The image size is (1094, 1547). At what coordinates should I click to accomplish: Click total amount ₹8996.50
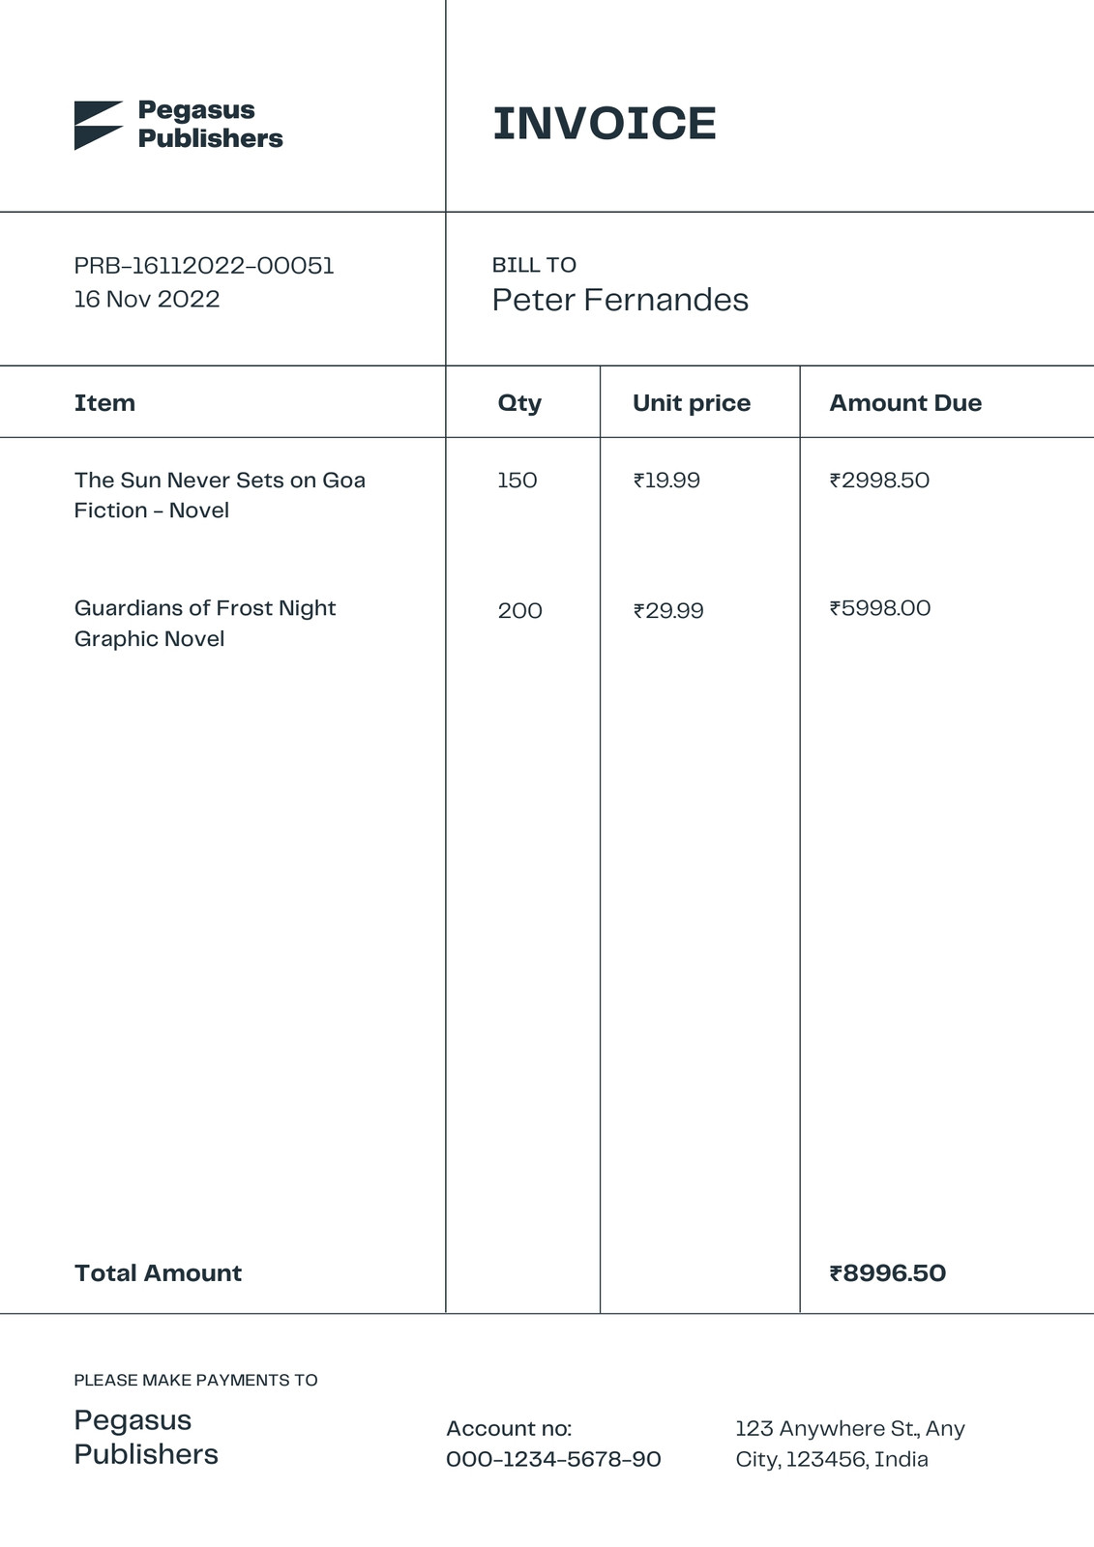tap(888, 1273)
